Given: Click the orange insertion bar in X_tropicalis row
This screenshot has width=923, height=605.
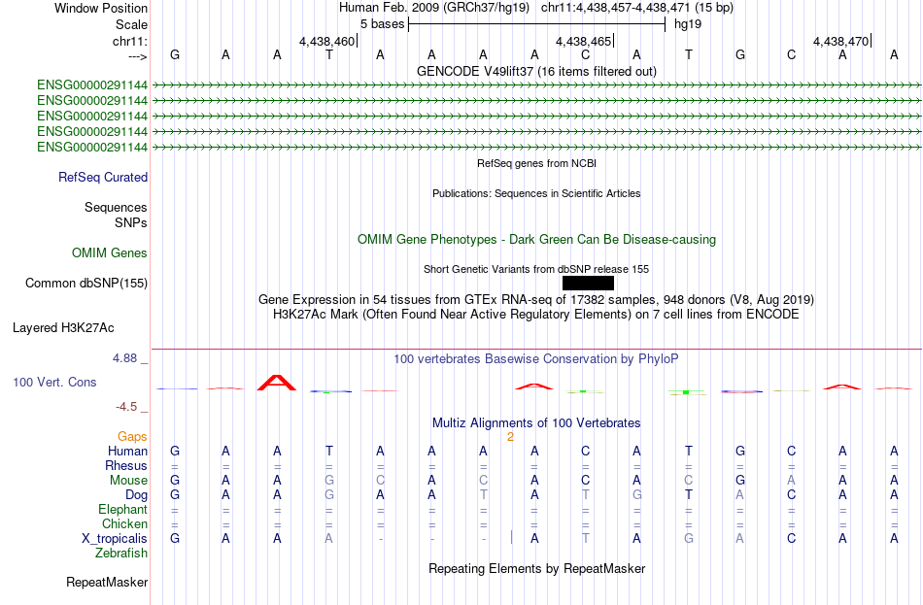Looking at the screenshot, I should [x=511, y=537].
